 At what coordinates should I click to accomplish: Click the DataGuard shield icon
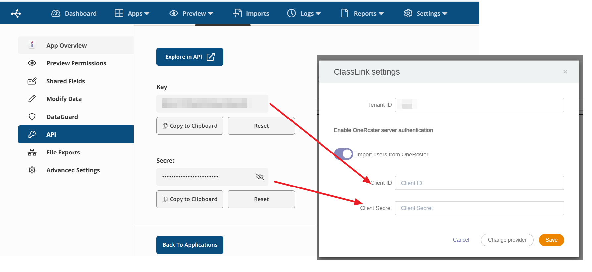(32, 117)
